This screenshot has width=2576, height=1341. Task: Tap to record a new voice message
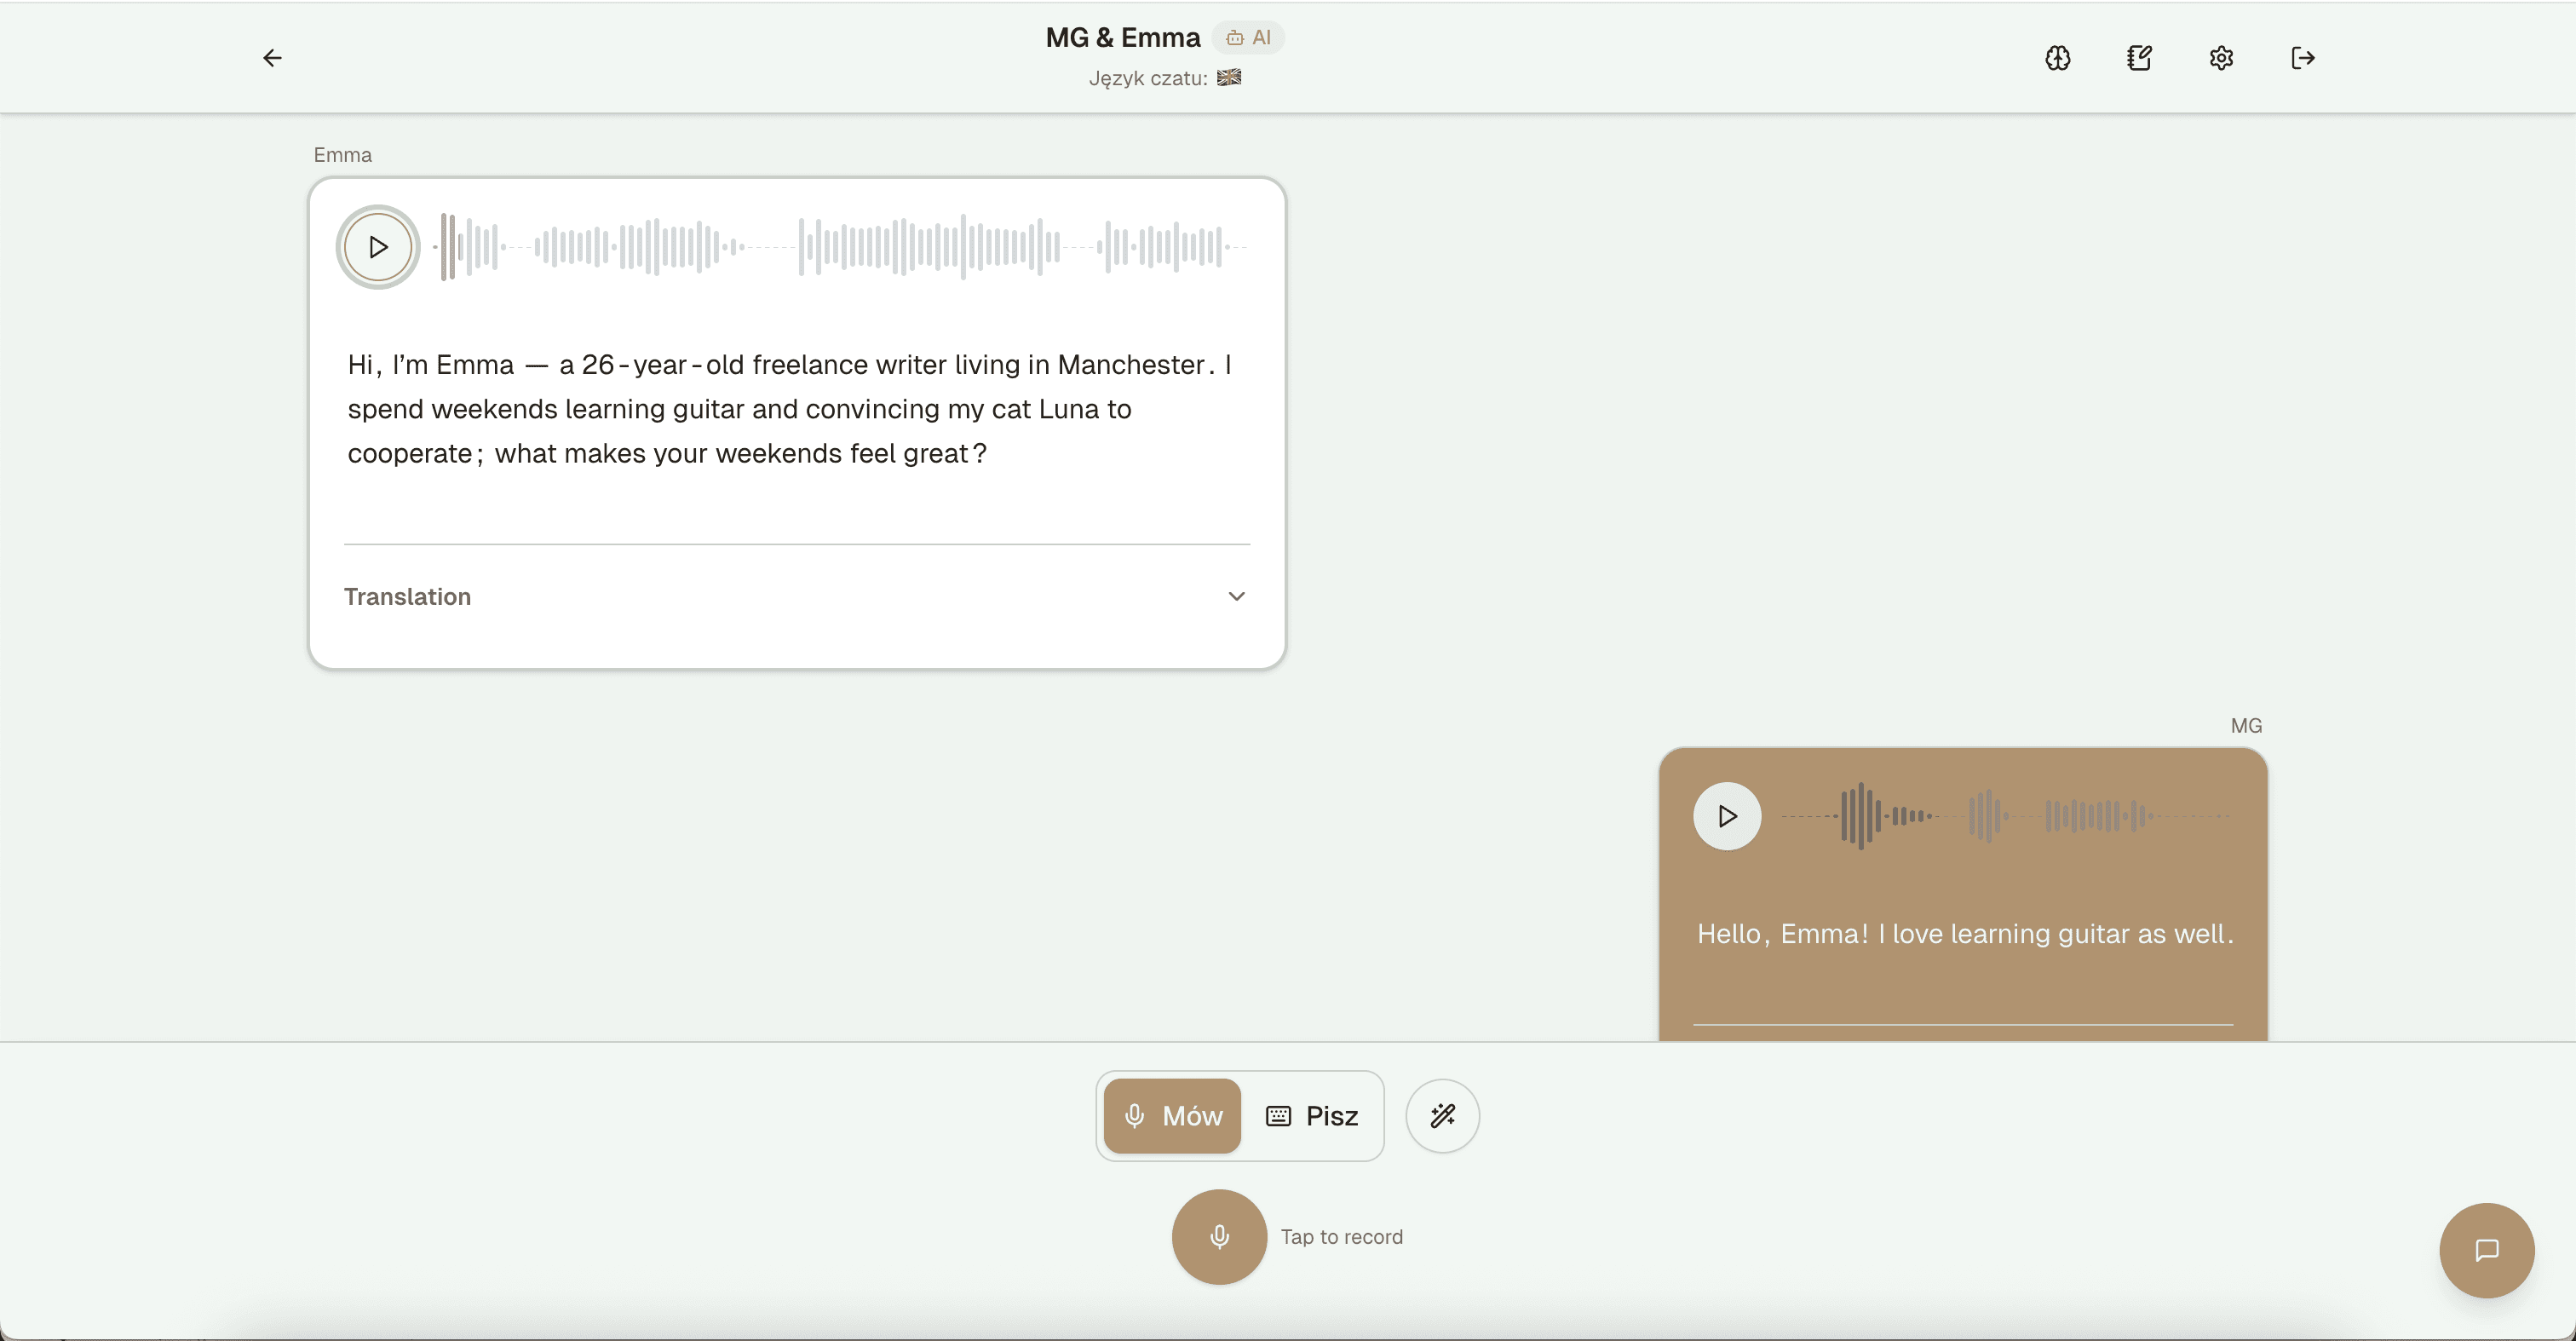click(1218, 1236)
